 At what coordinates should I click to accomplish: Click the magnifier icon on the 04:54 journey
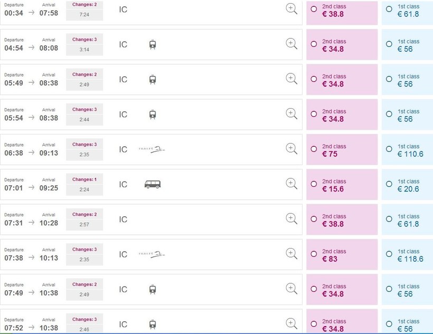click(x=291, y=44)
